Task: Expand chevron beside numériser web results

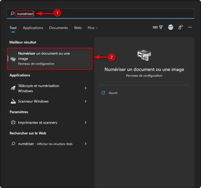Action: click(86, 144)
